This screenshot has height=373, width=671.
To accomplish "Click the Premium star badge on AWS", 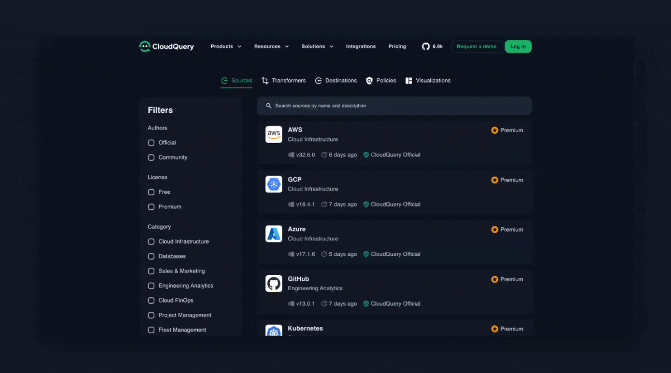I will (x=494, y=131).
